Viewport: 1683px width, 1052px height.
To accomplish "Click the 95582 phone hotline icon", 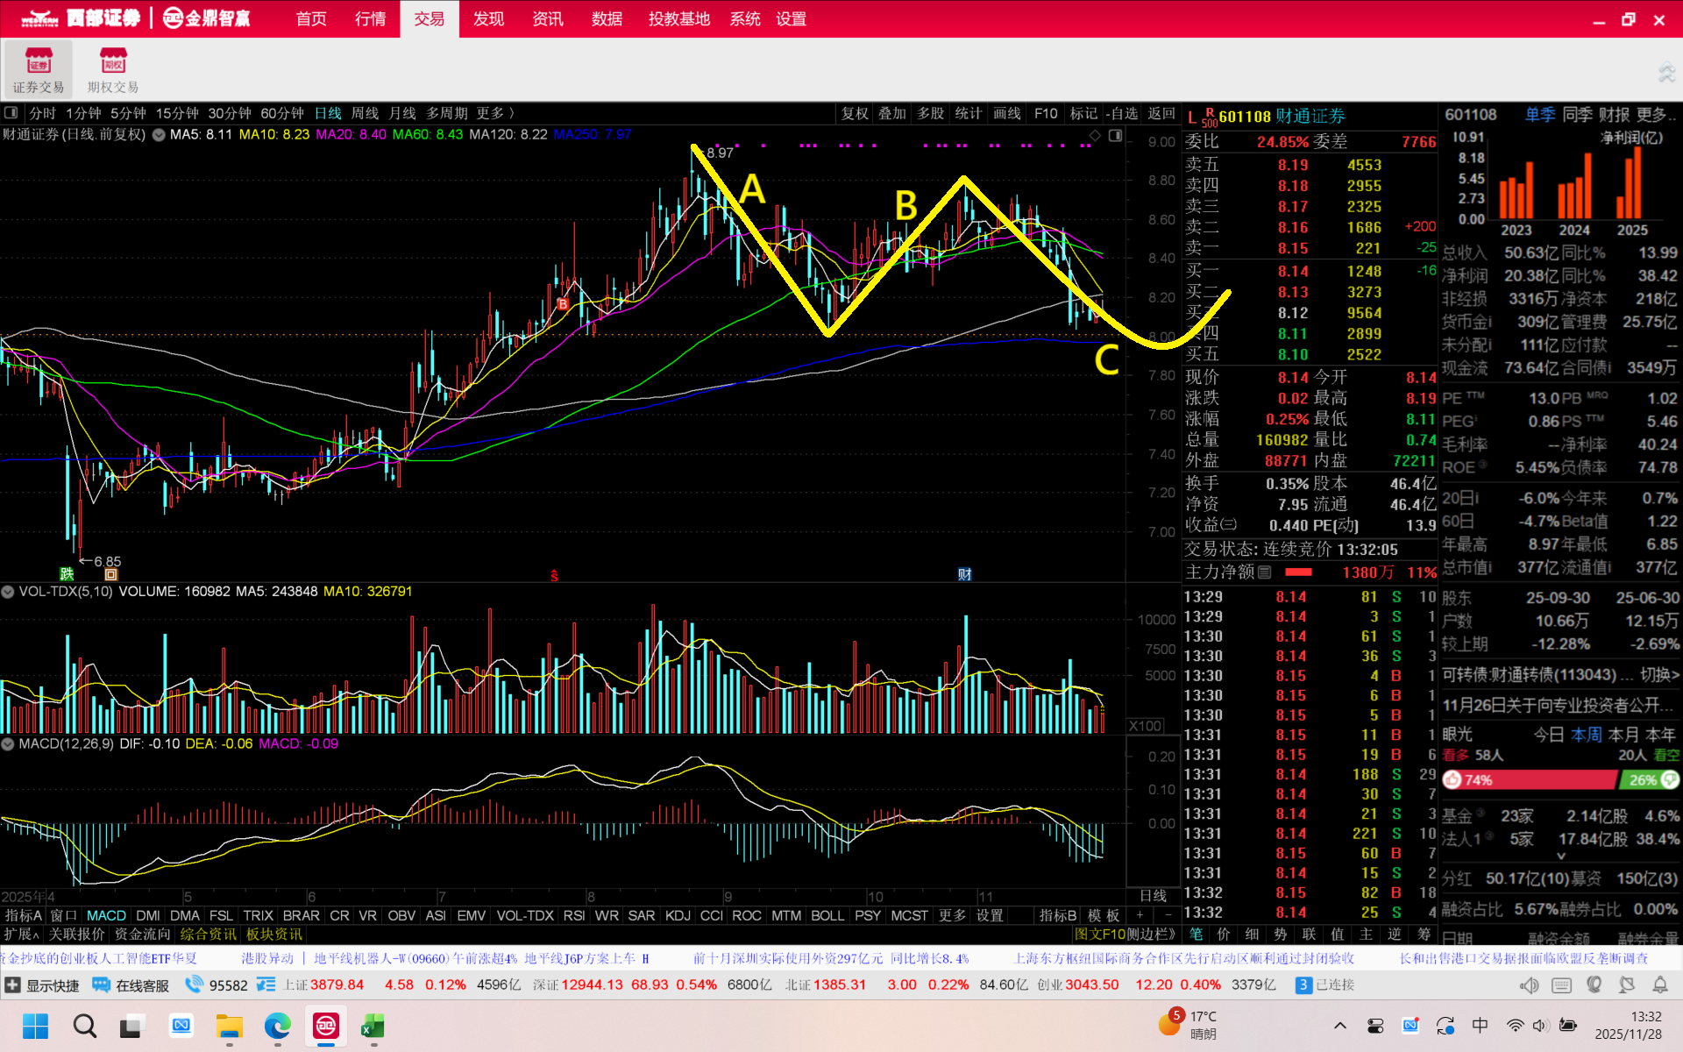I will coord(194,984).
